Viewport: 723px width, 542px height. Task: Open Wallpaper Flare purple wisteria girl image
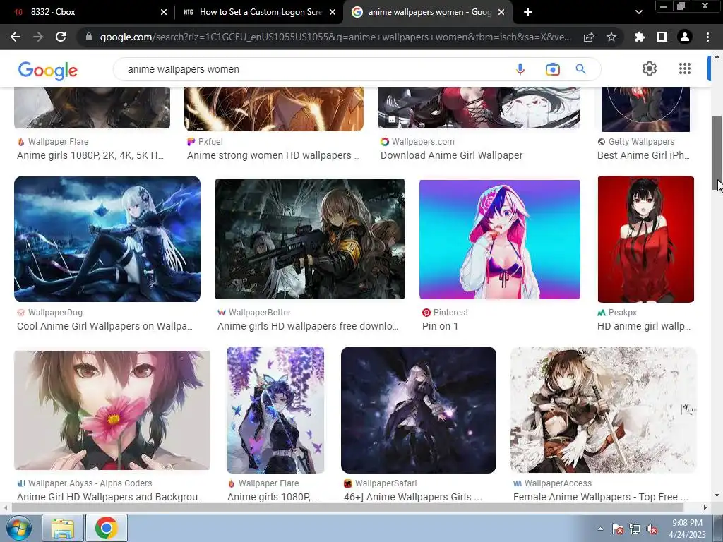pyautogui.click(x=276, y=410)
